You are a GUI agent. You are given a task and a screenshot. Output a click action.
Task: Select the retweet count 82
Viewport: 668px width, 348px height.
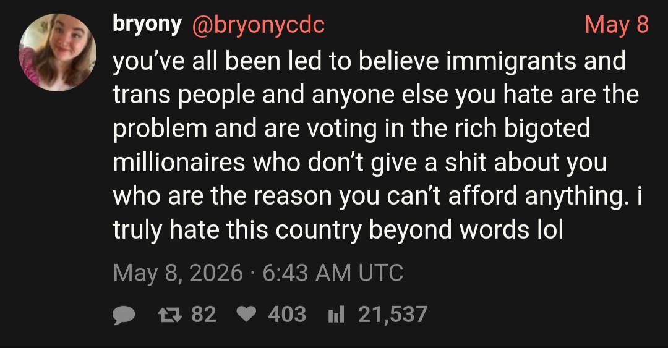click(x=203, y=315)
